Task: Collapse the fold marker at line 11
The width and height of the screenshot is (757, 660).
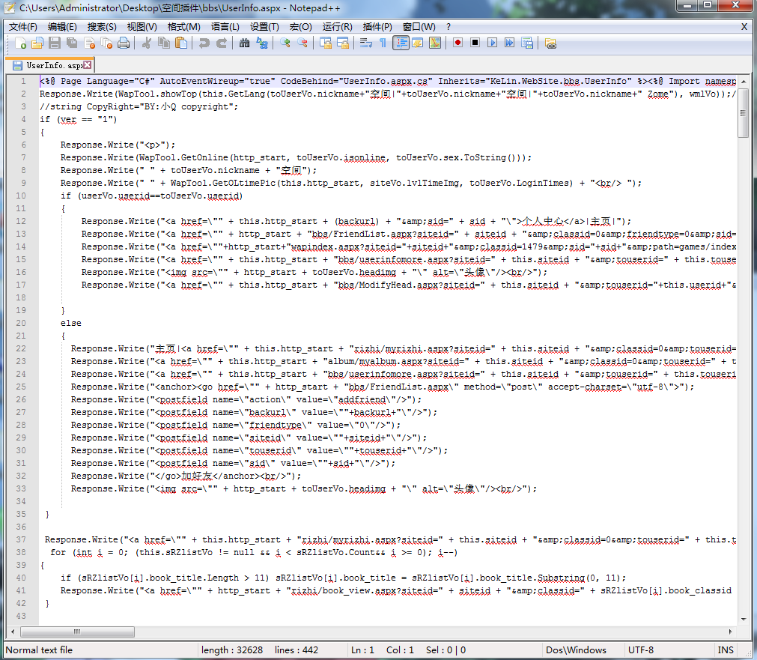Action: 33,208
